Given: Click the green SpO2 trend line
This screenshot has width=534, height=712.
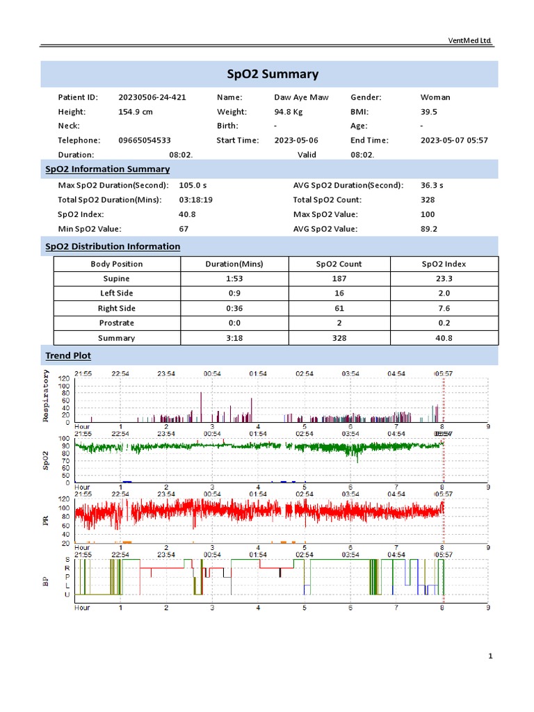Looking at the screenshot, I should [259, 446].
